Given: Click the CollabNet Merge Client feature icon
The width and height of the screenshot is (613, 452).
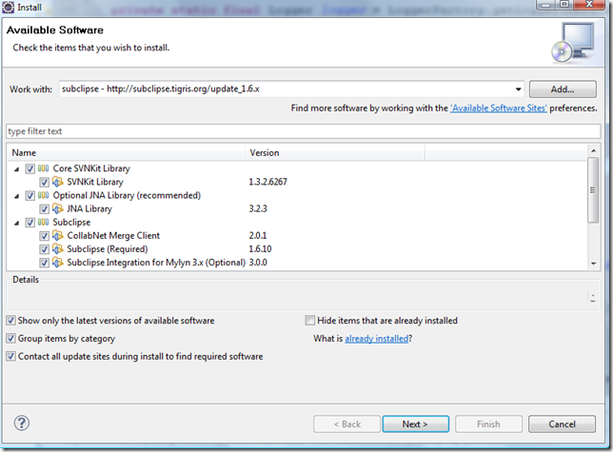Looking at the screenshot, I should 57,236.
